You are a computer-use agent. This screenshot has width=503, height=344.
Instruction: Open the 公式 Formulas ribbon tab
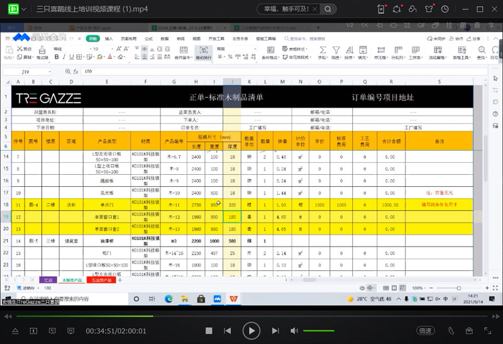click(148, 38)
